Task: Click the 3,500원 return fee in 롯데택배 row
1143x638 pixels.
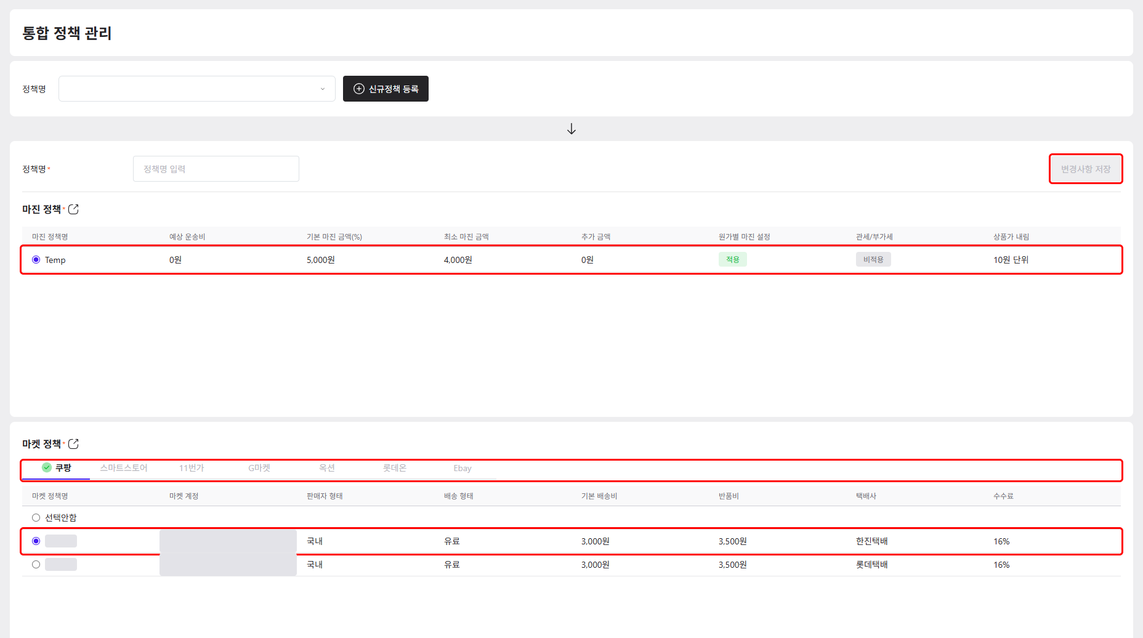Action: [x=733, y=565]
